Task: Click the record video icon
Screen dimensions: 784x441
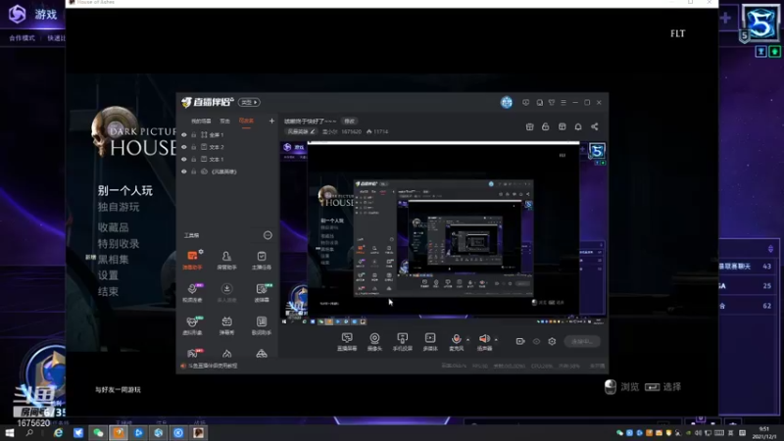Action: click(x=520, y=341)
